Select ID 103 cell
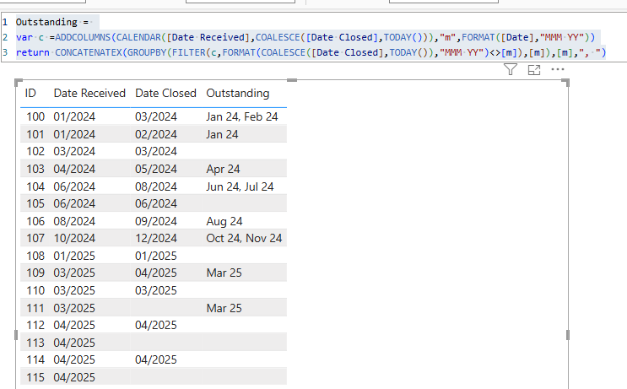Screen dimensions: 627x389 click(35, 169)
